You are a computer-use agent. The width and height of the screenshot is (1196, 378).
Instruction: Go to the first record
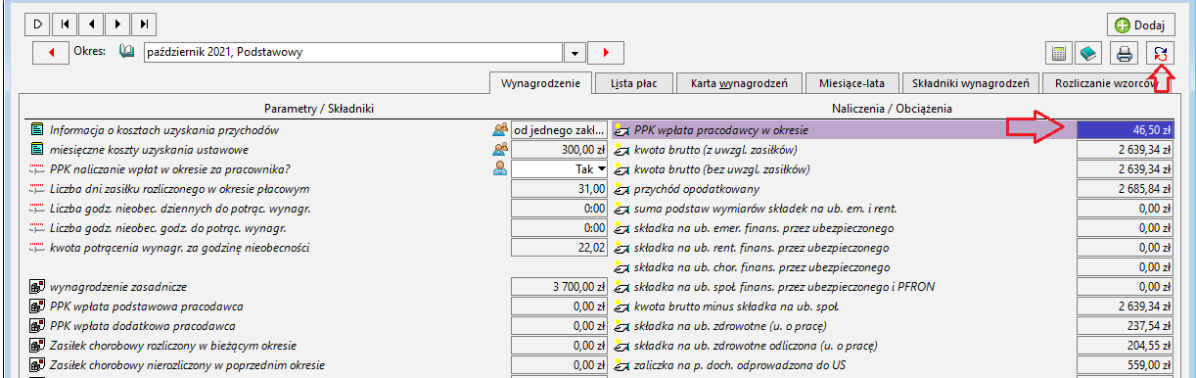(x=65, y=23)
